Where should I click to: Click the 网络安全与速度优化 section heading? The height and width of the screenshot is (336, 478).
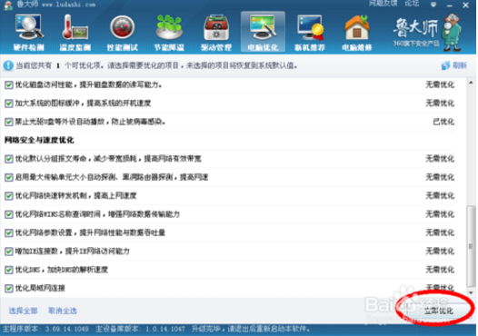[x=39, y=140]
